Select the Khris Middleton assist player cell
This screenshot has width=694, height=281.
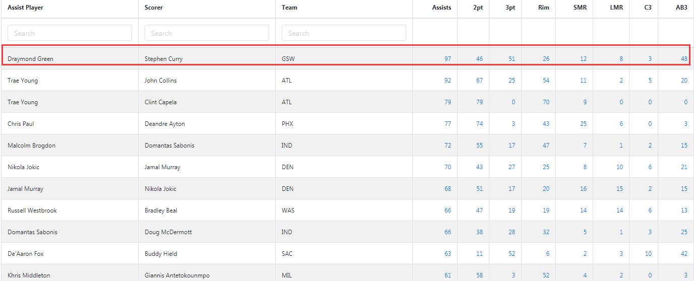pyautogui.click(x=70, y=273)
